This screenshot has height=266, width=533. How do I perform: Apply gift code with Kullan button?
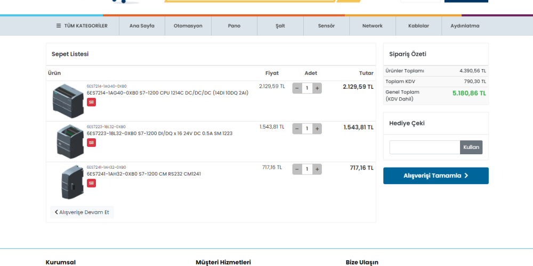pyautogui.click(x=471, y=147)
